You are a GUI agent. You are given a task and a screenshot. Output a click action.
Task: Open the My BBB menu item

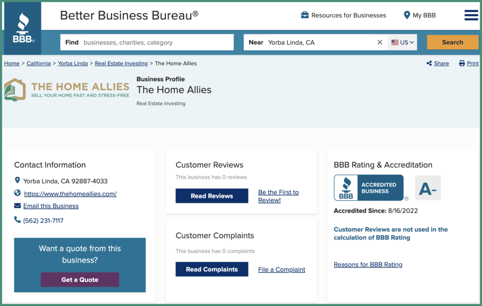tap(424, 16)
